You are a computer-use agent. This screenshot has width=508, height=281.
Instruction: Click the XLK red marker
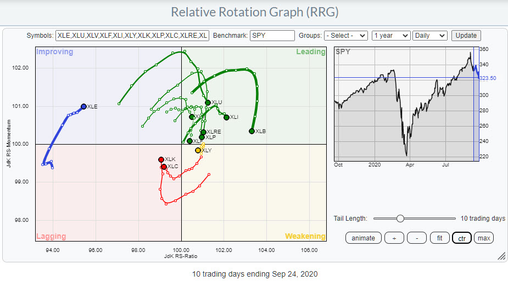click(161, 159)
